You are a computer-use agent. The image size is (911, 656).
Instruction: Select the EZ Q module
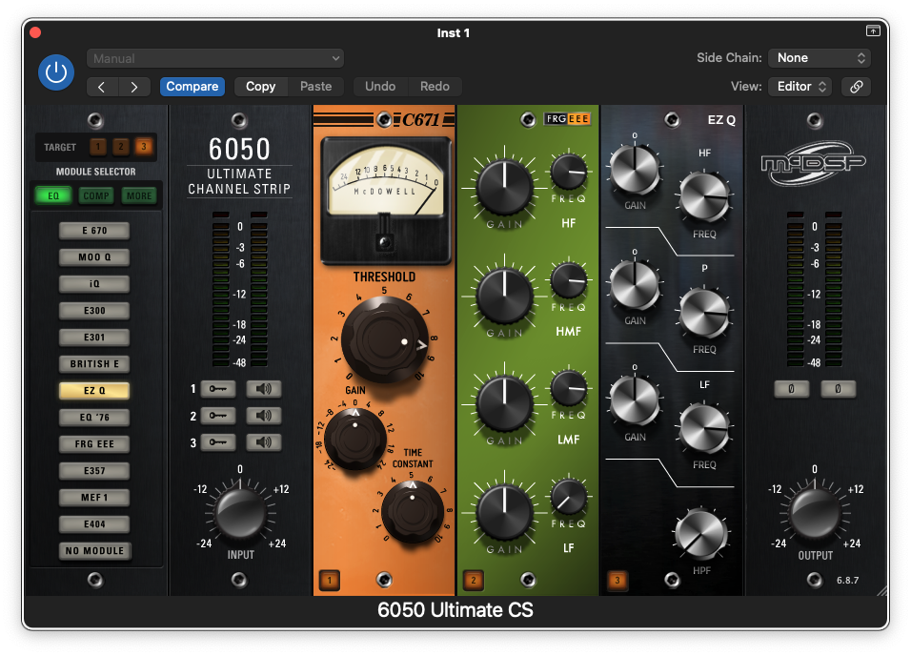coord(94,391)
